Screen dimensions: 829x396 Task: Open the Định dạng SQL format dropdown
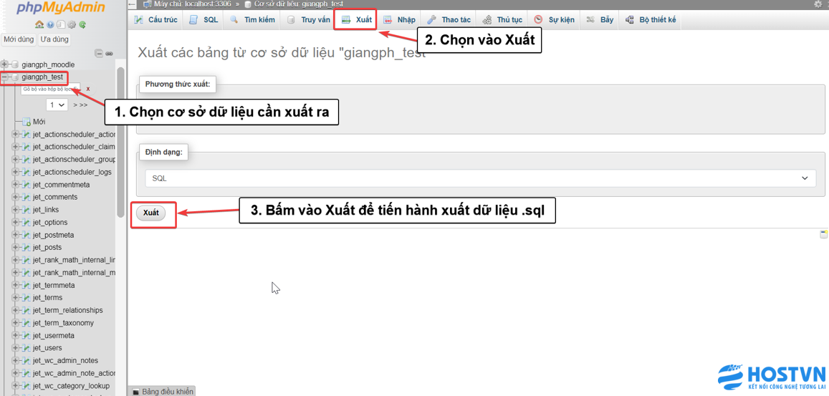tap(480, 179)
